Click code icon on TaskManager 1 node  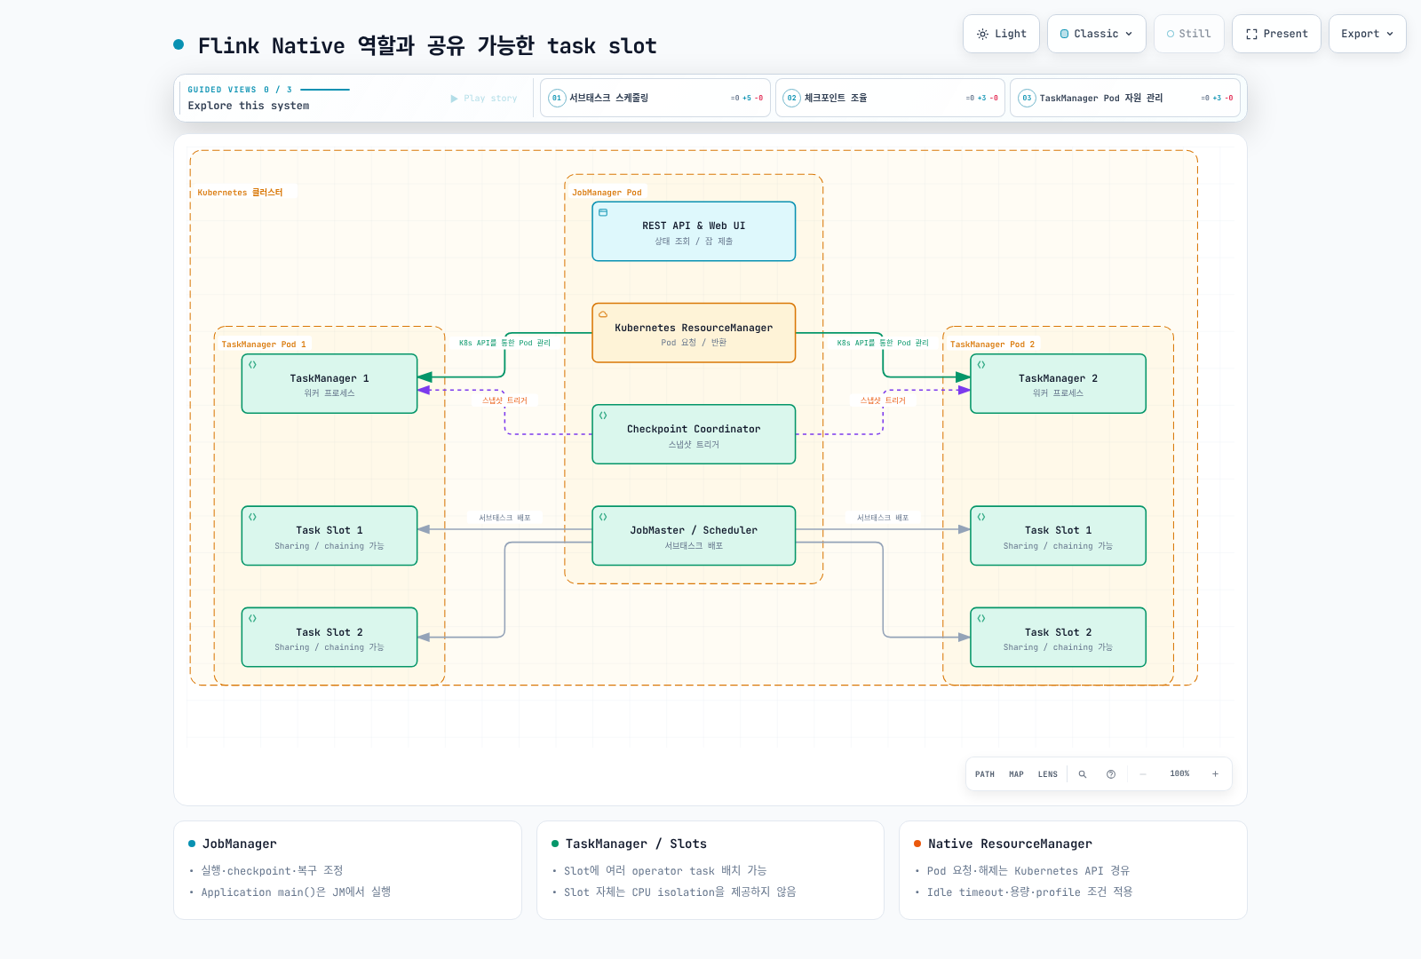(252, 365)
